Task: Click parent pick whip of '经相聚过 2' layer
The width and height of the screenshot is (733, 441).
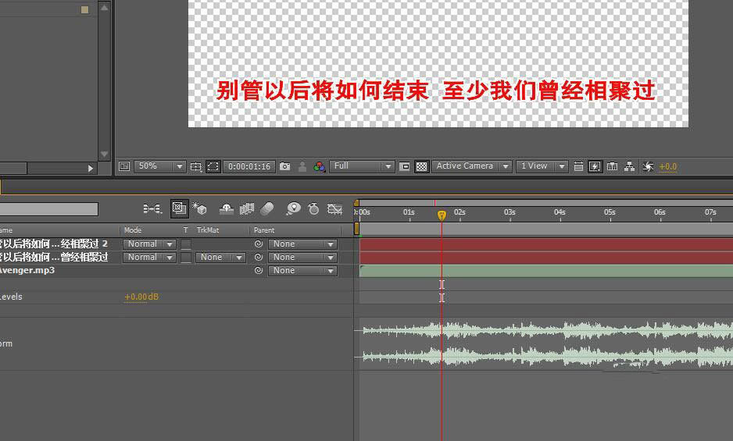Action: (259, 244)
